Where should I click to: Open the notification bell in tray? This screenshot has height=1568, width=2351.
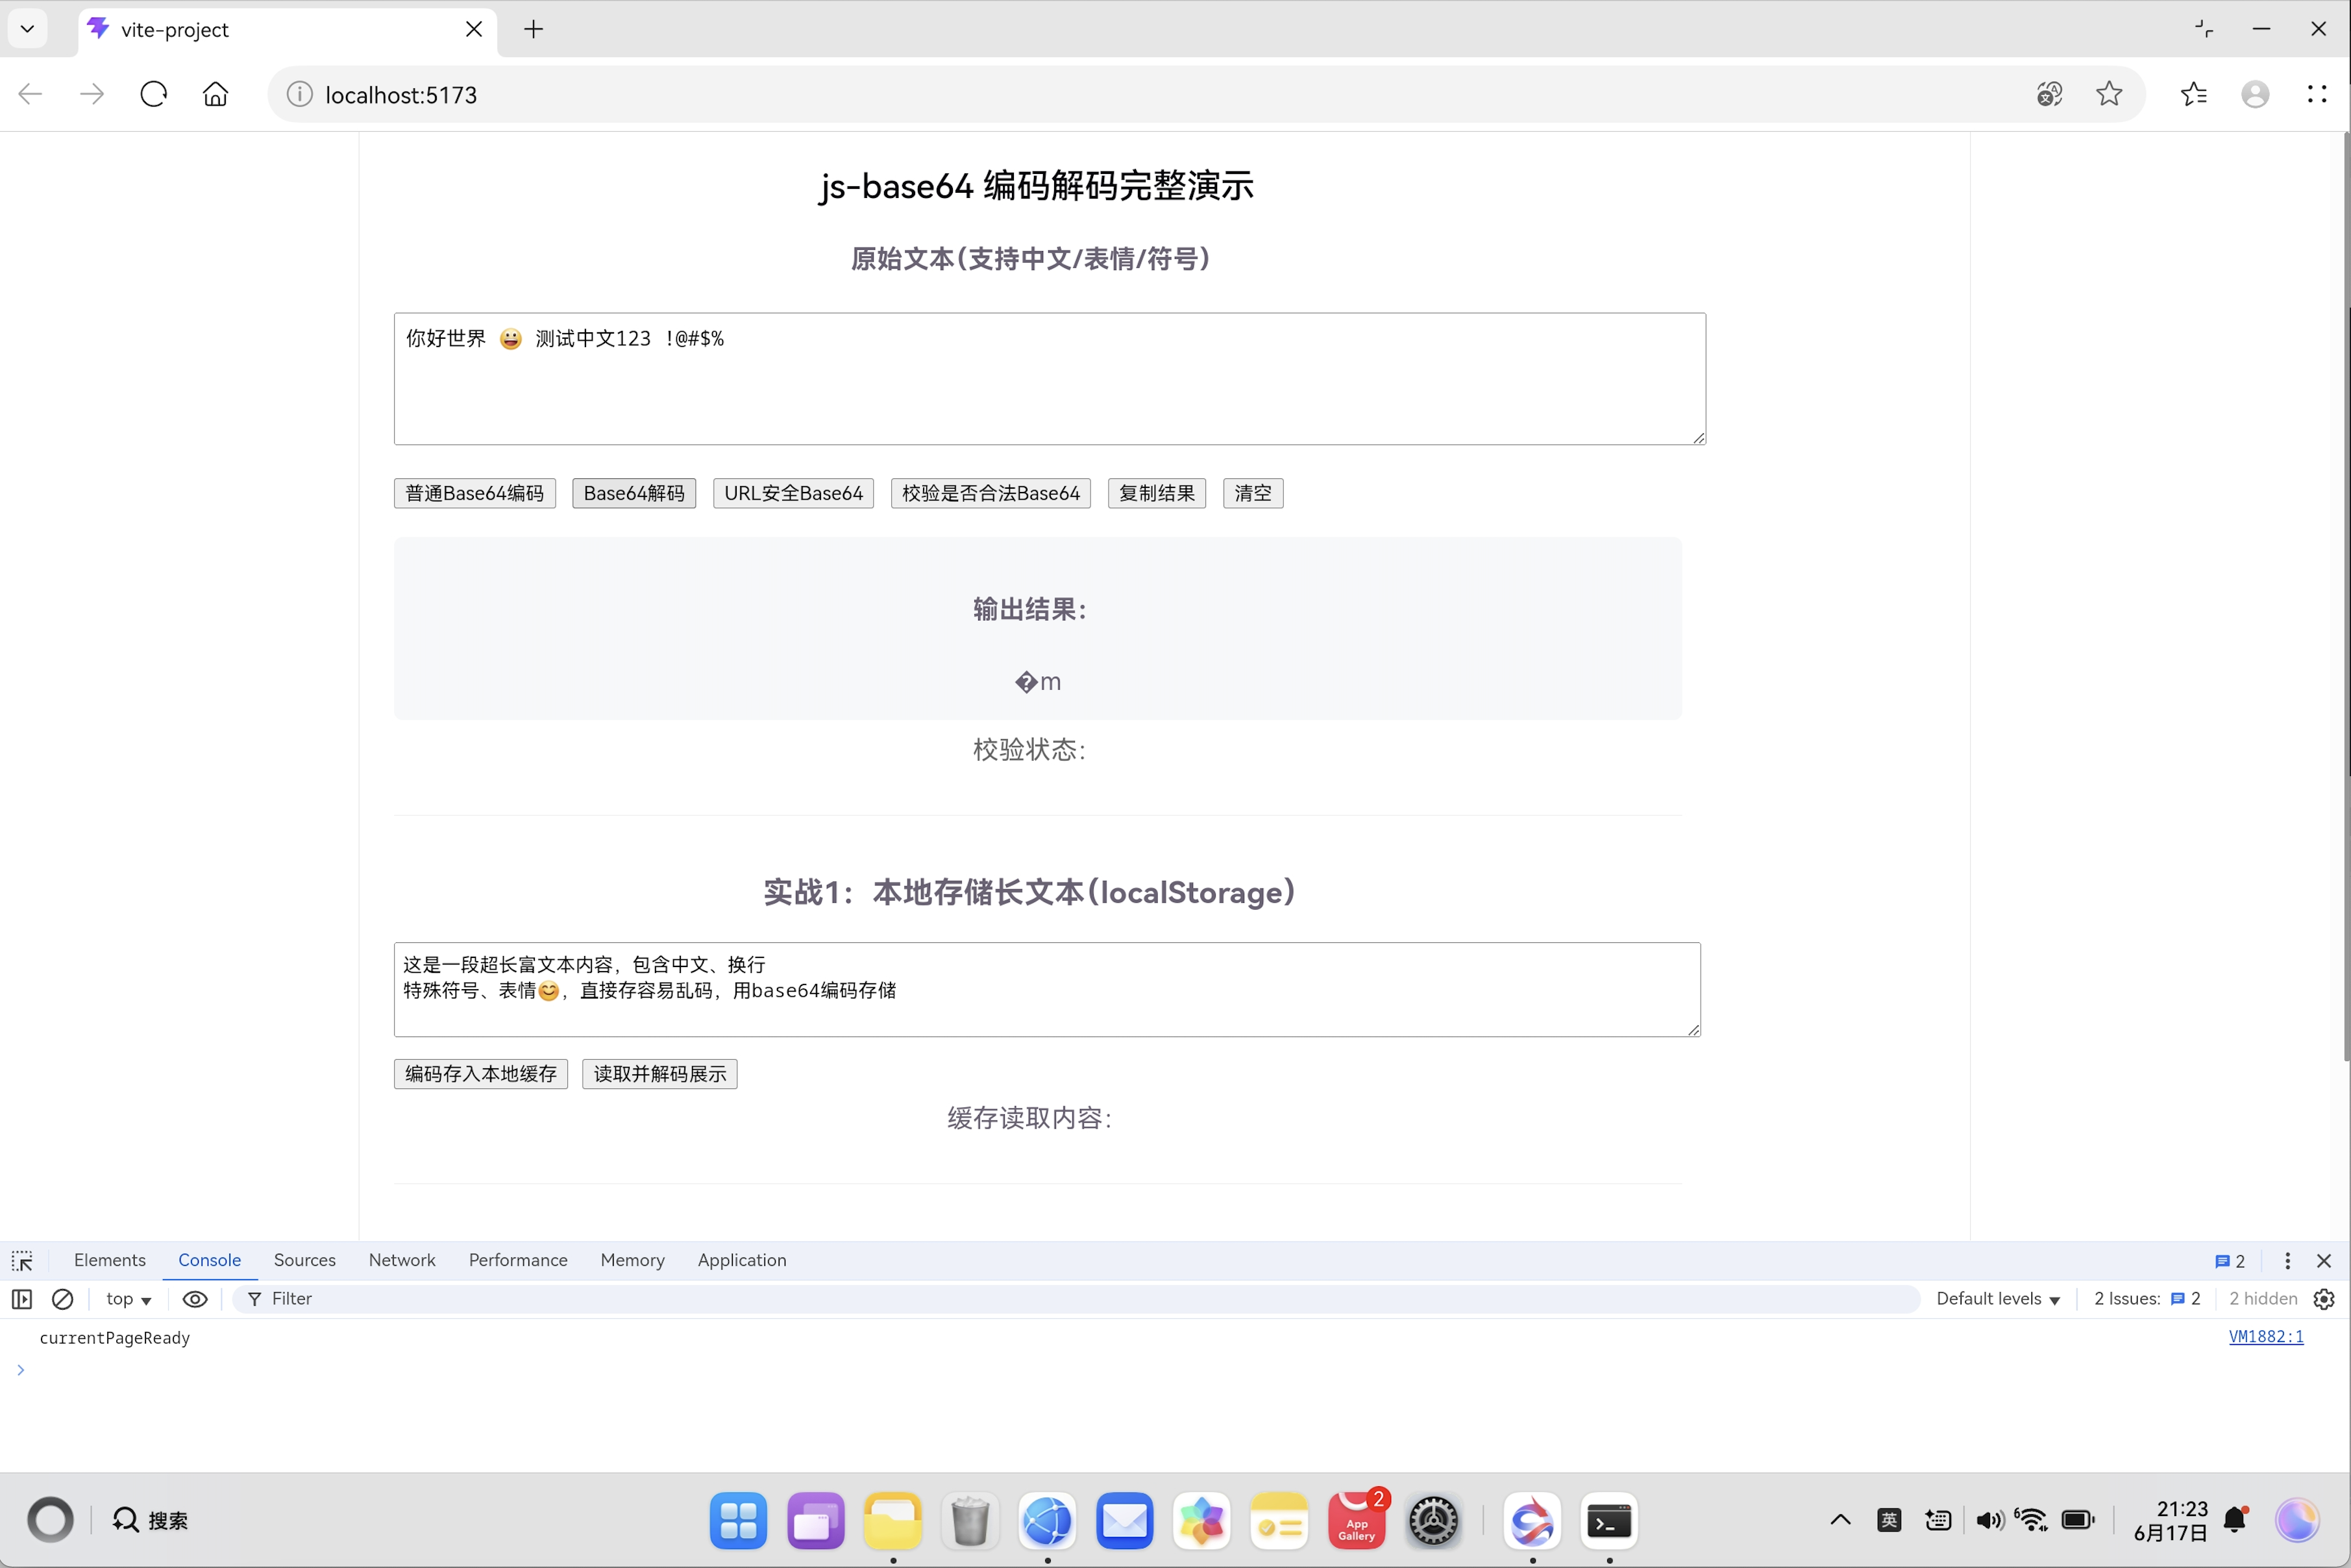tap(2236, 1520)
